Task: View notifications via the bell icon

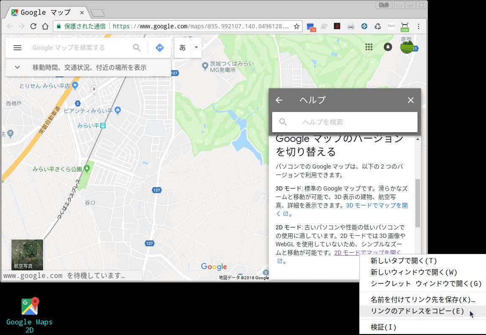Action: point(388,47)
